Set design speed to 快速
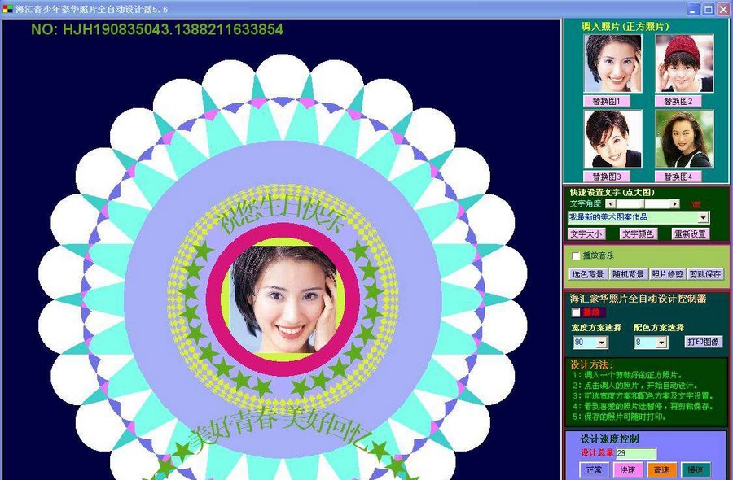 (628, 470)
